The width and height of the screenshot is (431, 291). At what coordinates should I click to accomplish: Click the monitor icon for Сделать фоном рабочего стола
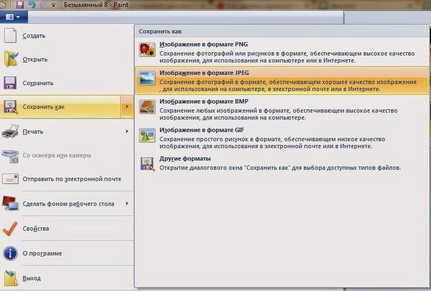pos(10,203)
